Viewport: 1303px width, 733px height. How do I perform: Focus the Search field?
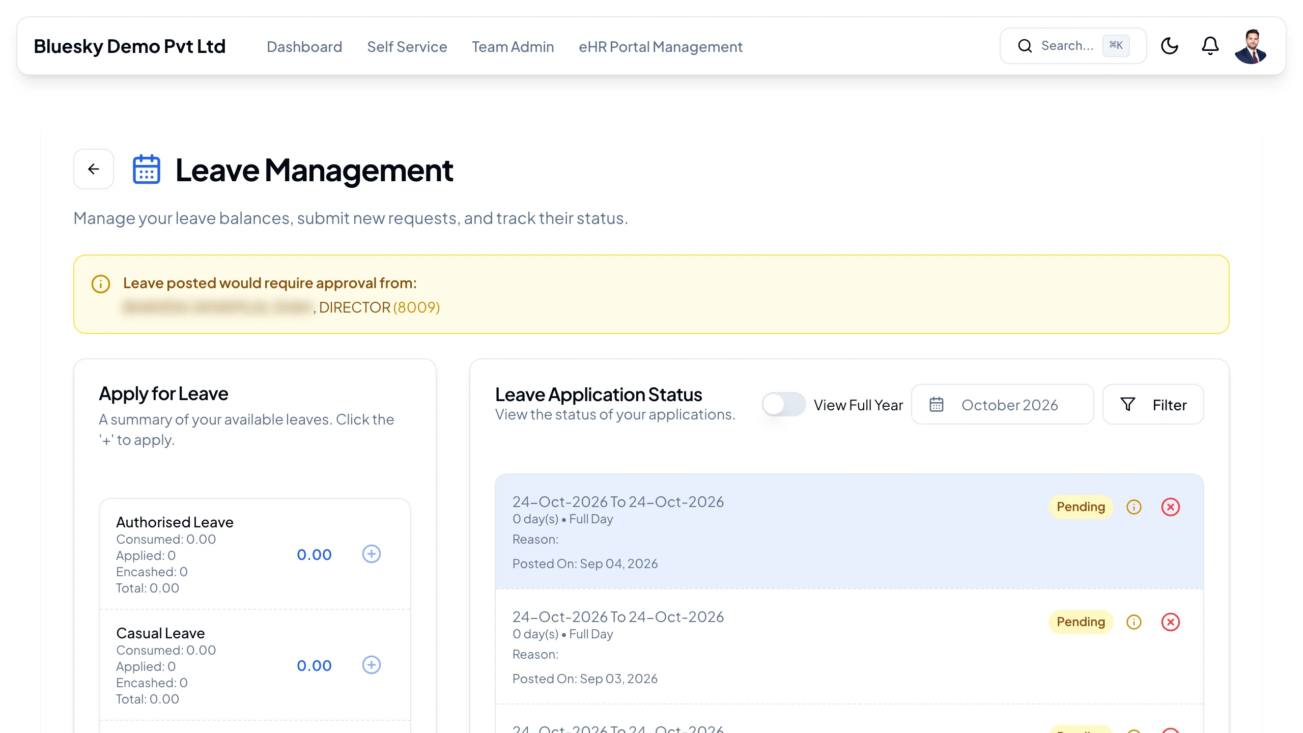pyautogui.click(x=1073, y=46)
